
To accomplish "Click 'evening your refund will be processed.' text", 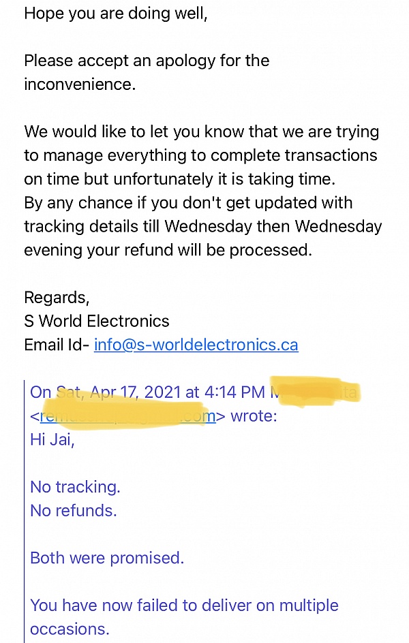I will (x=168, y=250).
